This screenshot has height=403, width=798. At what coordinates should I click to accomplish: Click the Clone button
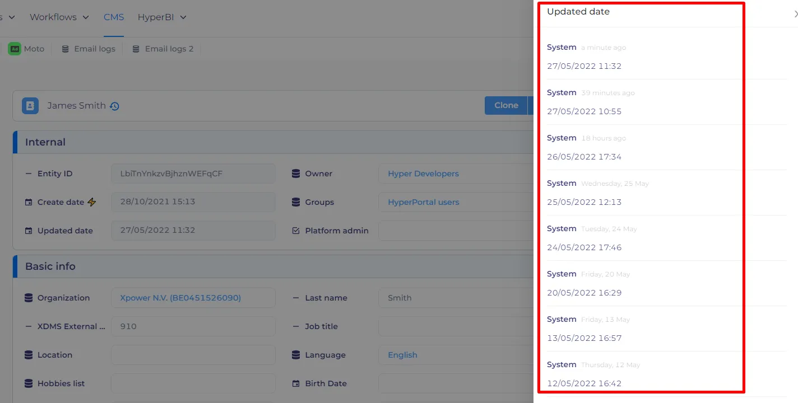506,105
